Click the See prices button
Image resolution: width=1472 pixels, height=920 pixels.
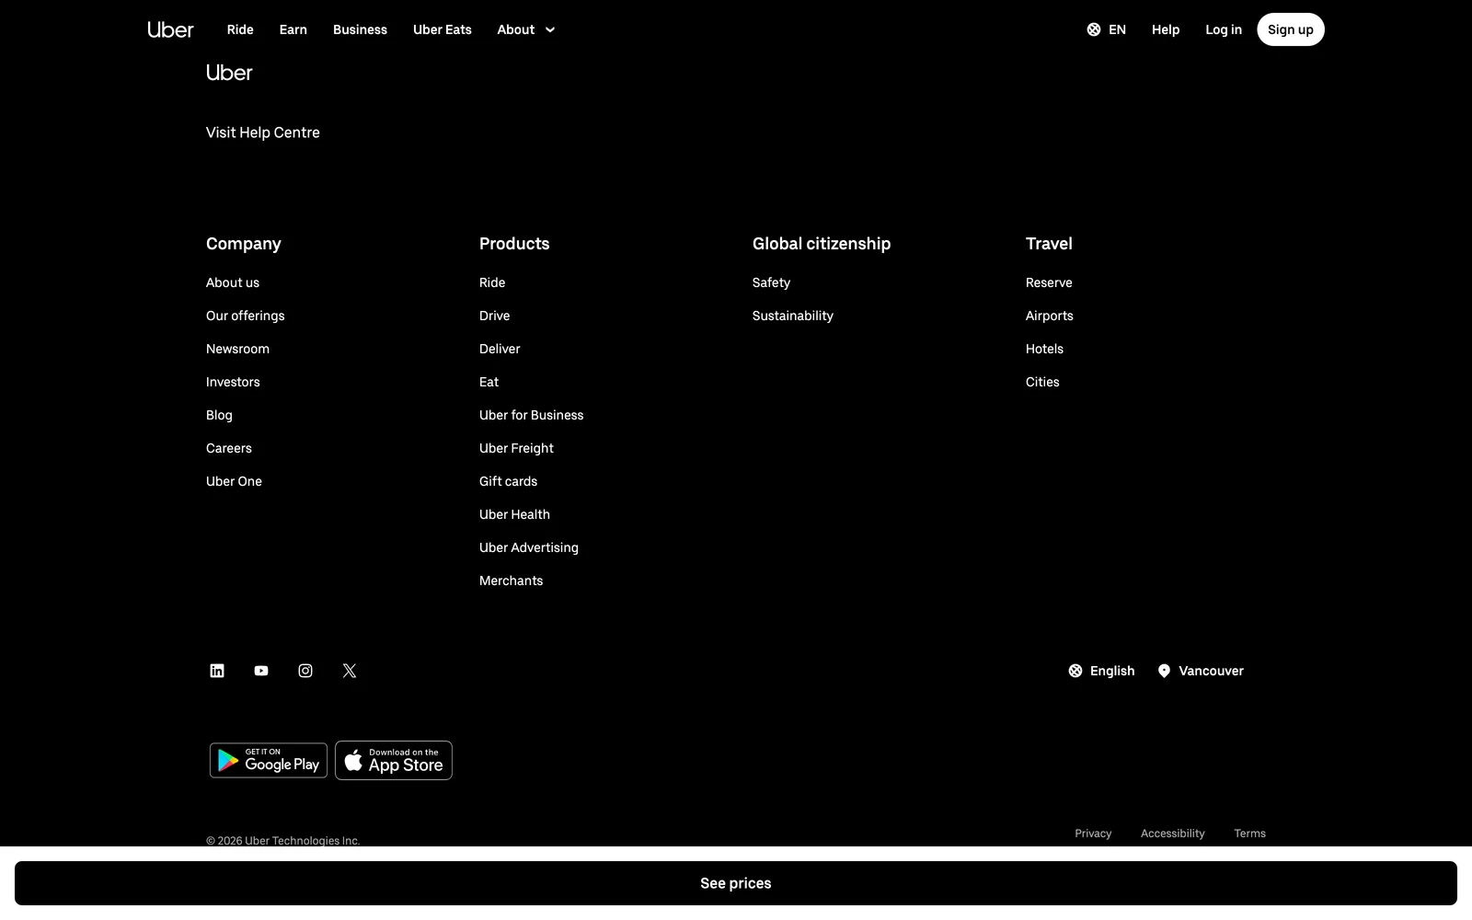[x=736, y=883]
